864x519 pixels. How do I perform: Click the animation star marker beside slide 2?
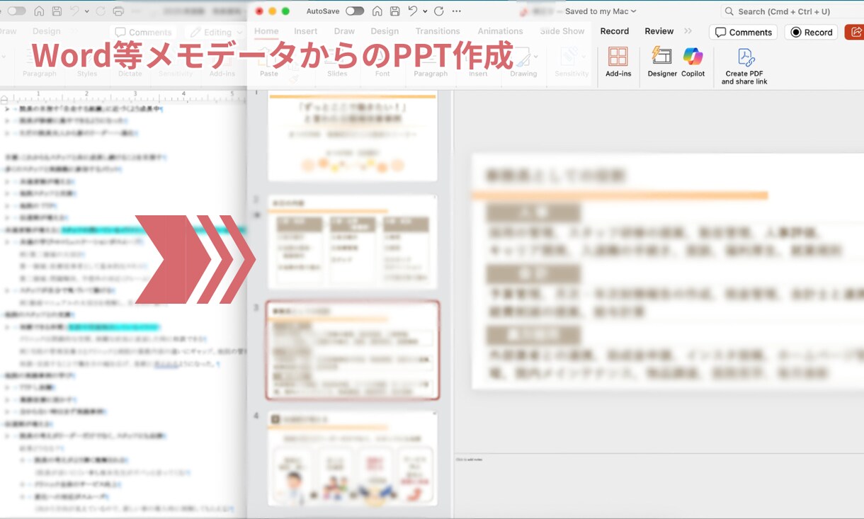coord(257,215)
